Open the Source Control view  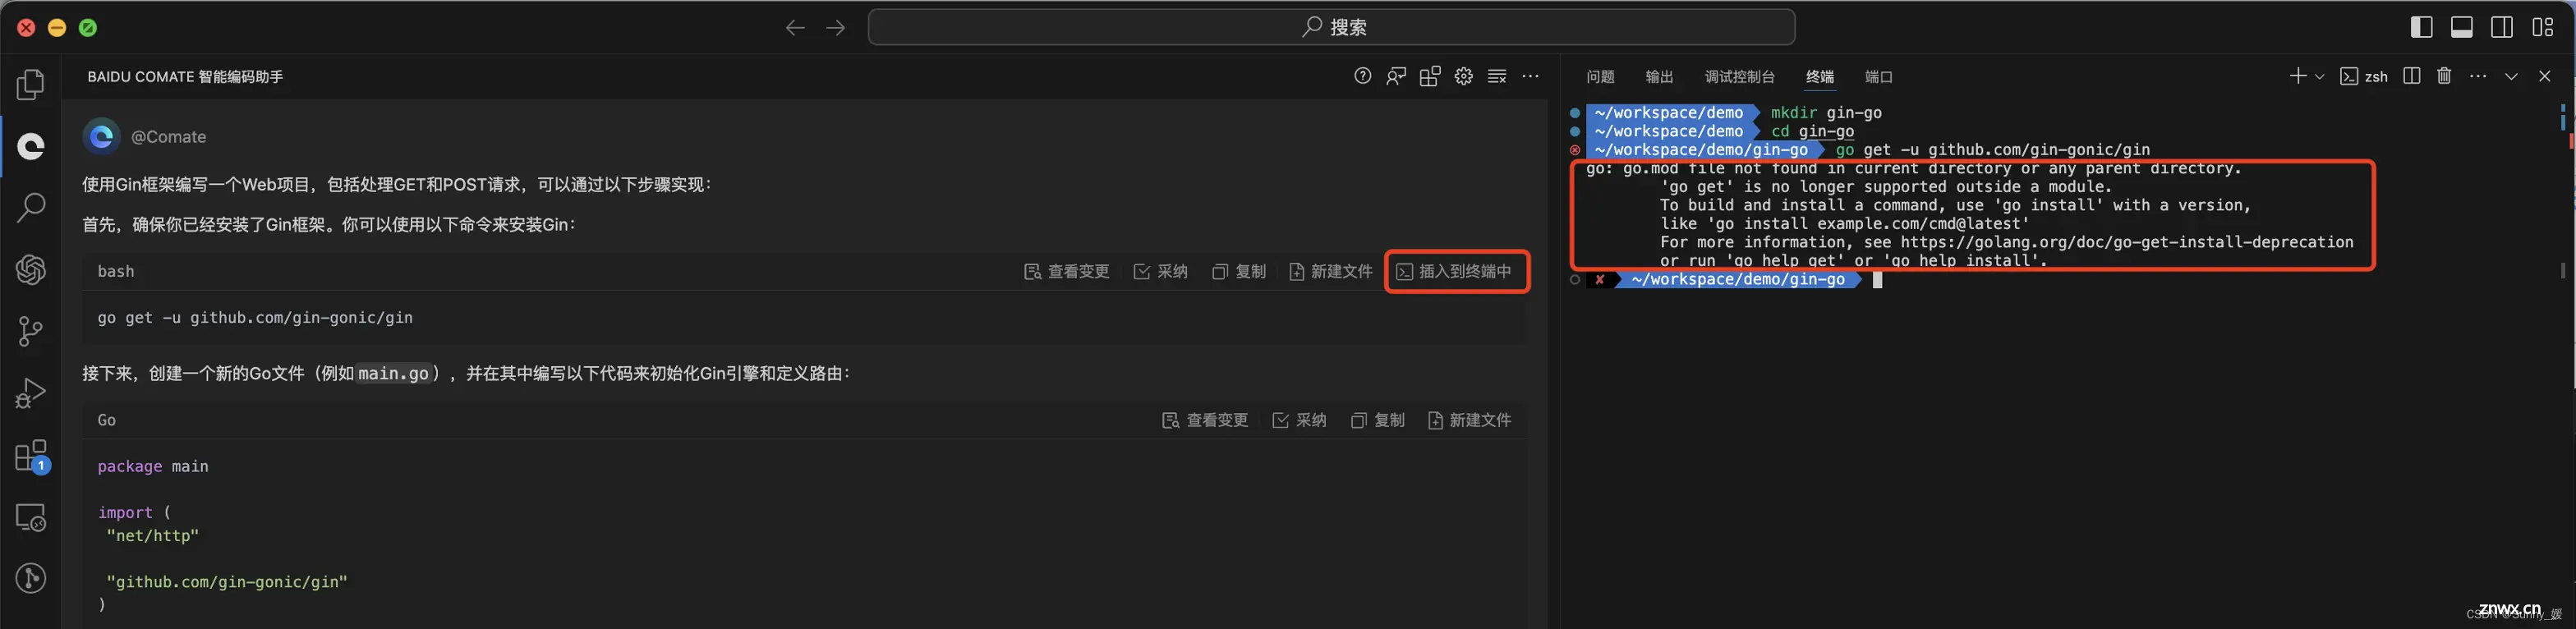31,331
